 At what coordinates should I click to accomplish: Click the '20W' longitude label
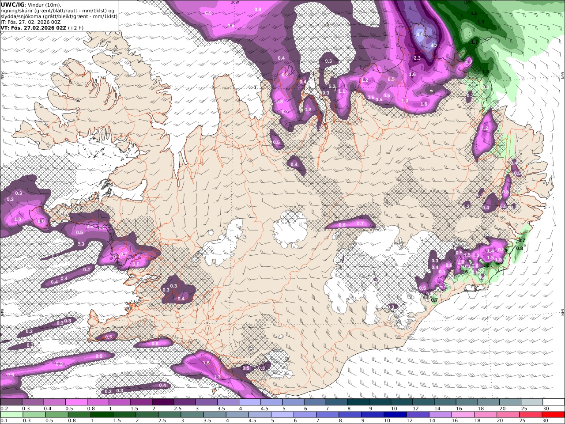(x=235, y=2)
